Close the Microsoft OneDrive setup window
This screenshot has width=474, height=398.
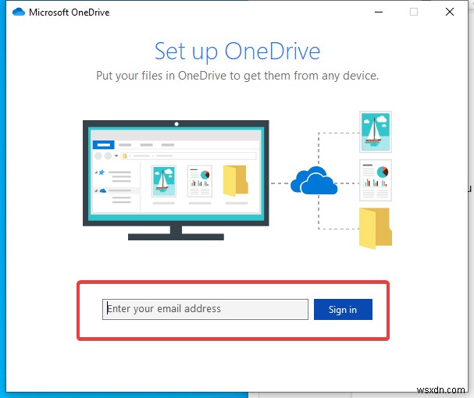point(450,12)
